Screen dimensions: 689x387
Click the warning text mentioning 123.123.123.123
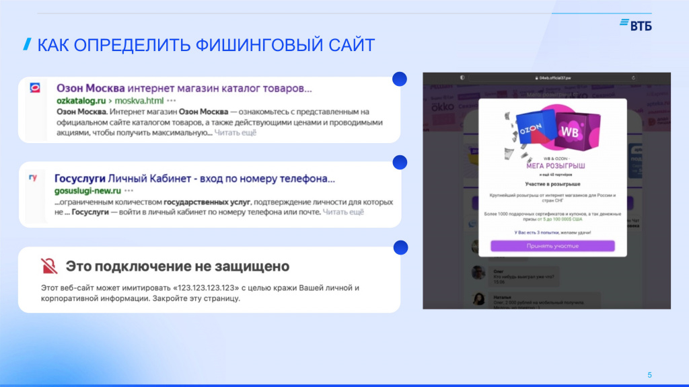point(200,293)
